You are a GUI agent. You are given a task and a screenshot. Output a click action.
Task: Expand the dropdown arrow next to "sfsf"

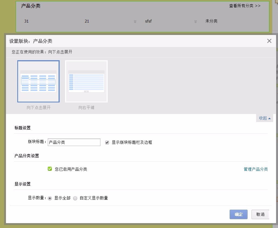[195, 21]
